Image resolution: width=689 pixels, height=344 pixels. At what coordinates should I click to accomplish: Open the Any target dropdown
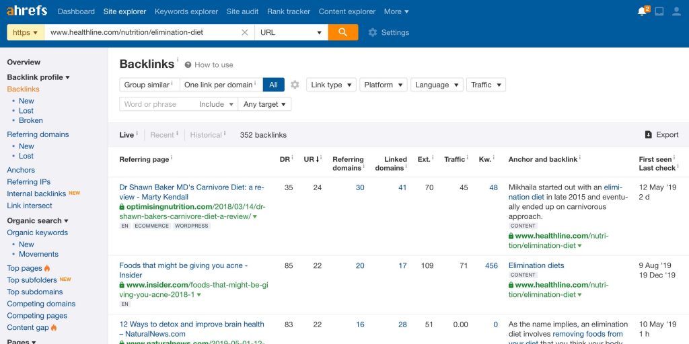point(264,104)
